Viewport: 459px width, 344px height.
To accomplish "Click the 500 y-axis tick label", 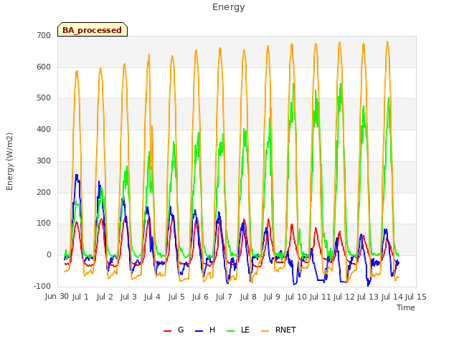I will tap(44, 98).
